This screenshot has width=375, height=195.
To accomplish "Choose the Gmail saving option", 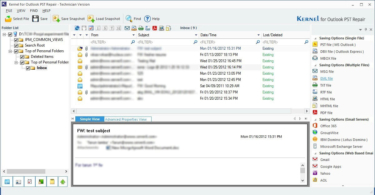I will coord(325,160).
